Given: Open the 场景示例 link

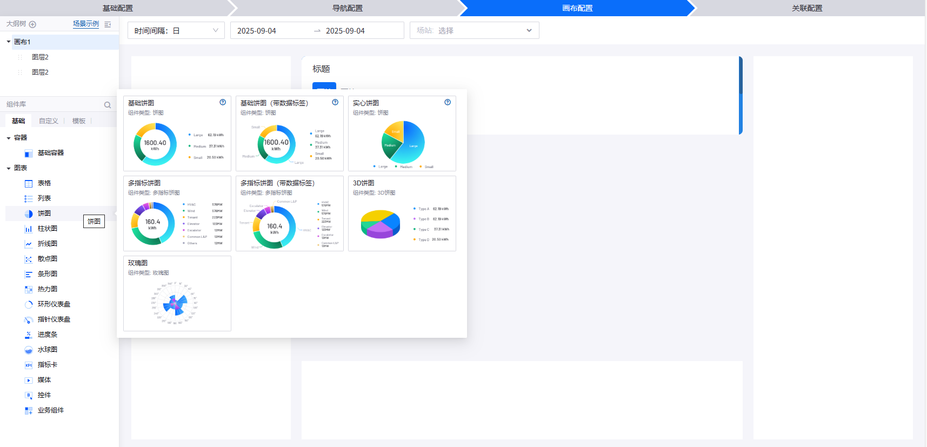Looking at the screenshot, I should click(86, 24).
